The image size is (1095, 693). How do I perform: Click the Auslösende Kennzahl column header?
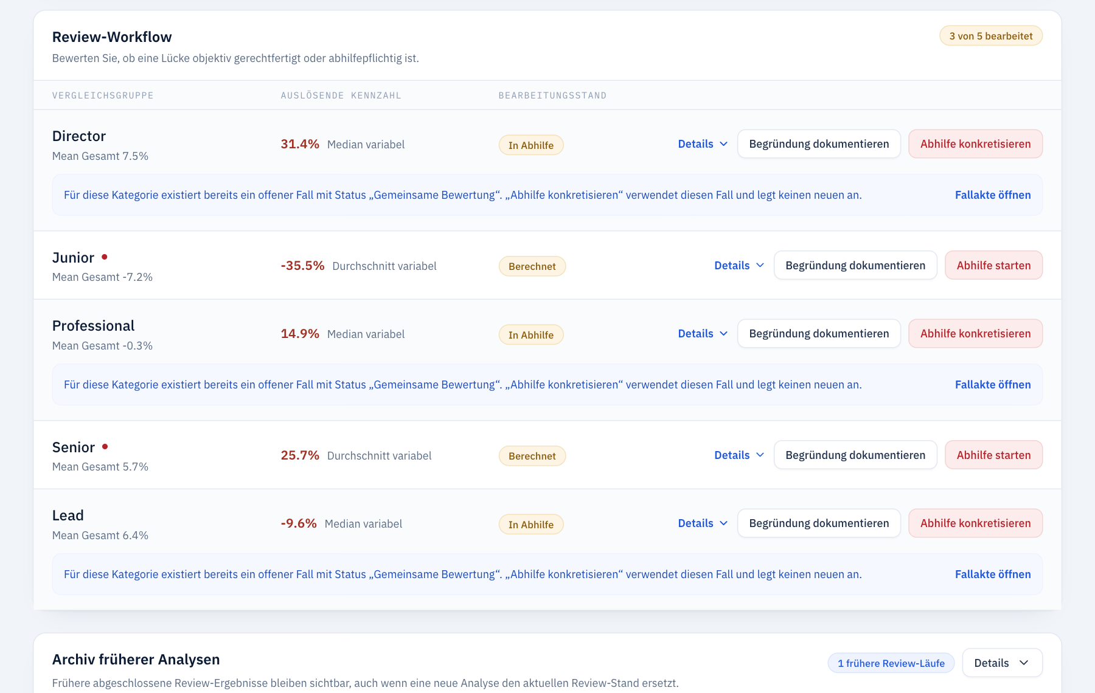[341, 95]
